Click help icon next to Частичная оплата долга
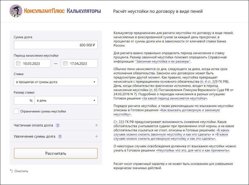Image resolution: width=249 pixels, height=185 pixels. [x=58, y=126]
